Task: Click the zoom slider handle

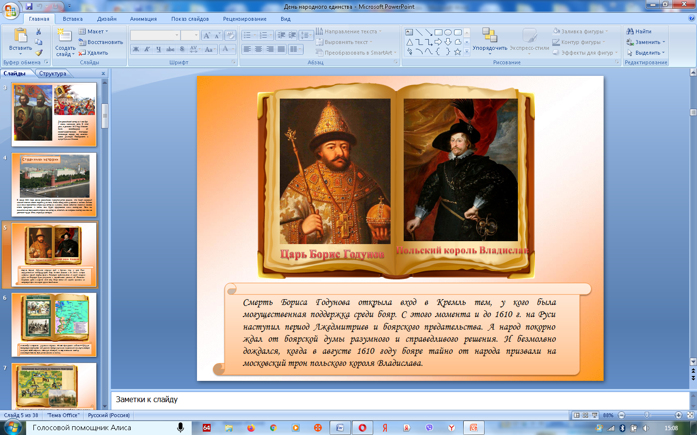Action: pyautogui.click(x=647, y=415)
